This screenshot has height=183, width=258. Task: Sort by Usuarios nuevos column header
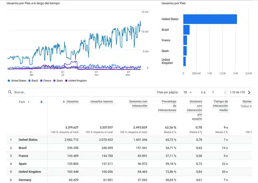(101, 101)
